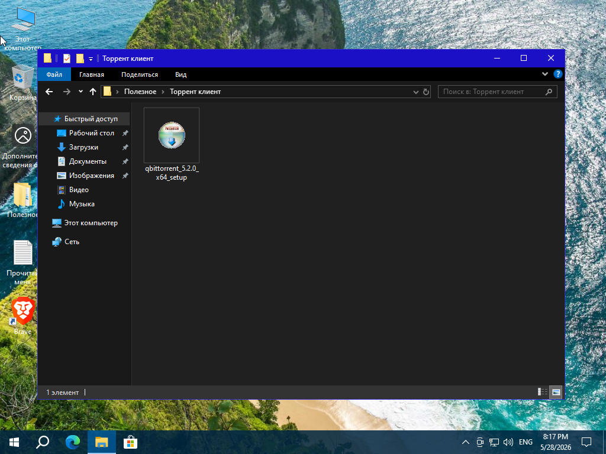Viewport: 606px width, 454px height.
Task: Open network status tray icon
Action: (494, 442)
